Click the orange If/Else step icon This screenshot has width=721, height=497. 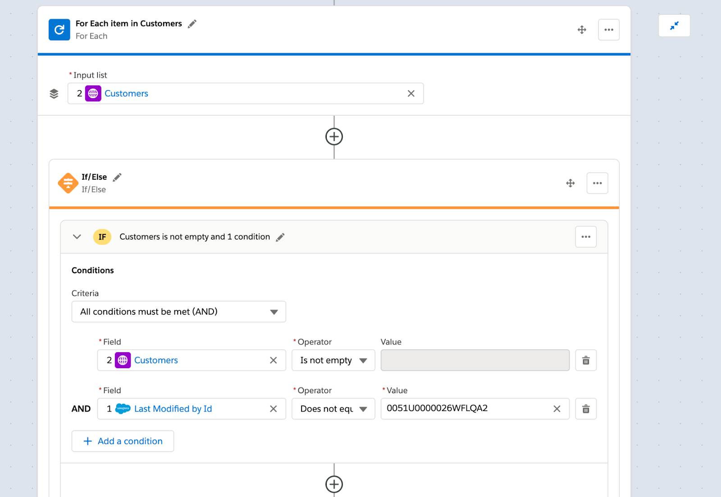(x=68, y=183)
